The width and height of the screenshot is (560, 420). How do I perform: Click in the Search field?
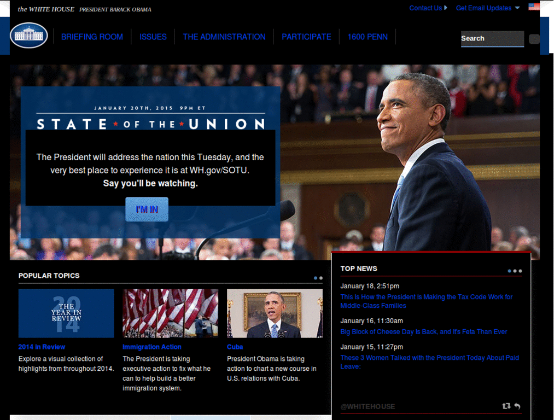click(x=493, y=39)
